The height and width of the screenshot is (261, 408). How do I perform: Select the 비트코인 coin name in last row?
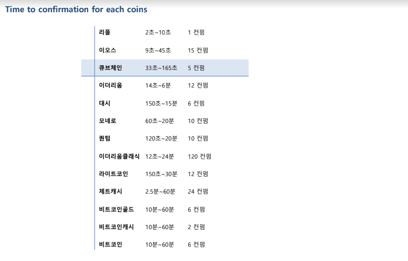[x=110, y=245]
